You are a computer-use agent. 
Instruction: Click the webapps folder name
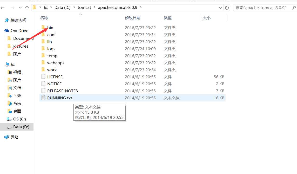pyautogui.click(x=56, y=63)
